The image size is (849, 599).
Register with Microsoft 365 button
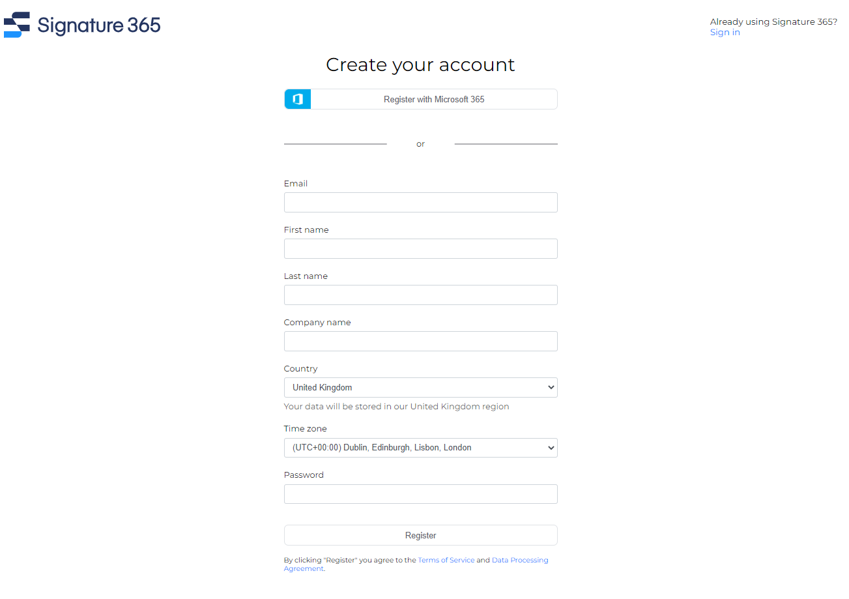coord(421,99)
